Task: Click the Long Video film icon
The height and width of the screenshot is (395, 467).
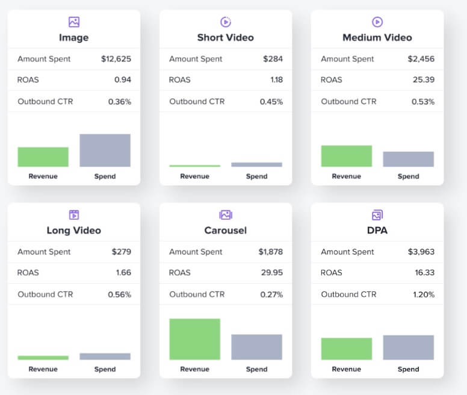Action: coord(74,214)
